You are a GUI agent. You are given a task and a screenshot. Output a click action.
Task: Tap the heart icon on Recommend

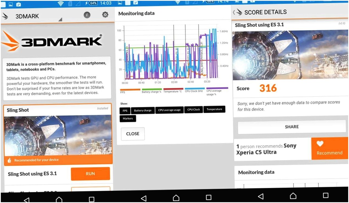coord(320,143)
